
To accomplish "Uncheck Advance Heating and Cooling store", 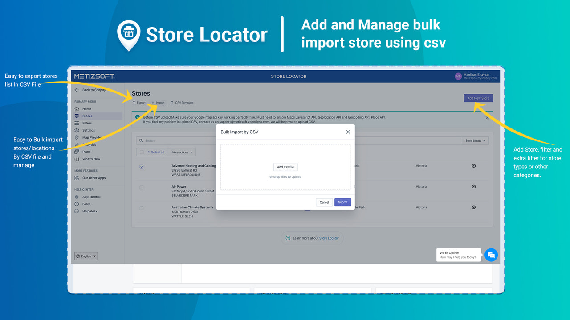I will pos(142,167).
